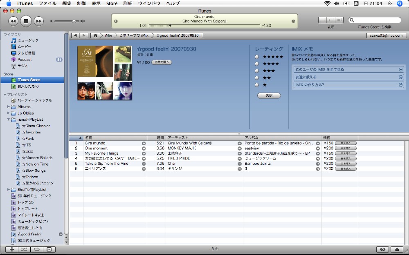Navigate back in the Store
The width and height of the screenshot is (409, 255).
pyautogui.click(x=75, y=35)
